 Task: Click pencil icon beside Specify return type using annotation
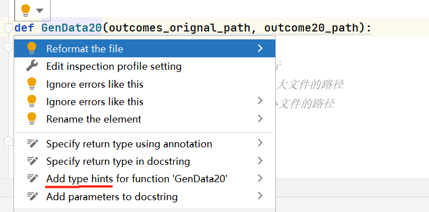[32, 143]
